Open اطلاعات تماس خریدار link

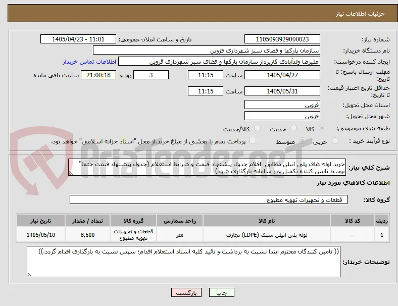tap(89, 62)
